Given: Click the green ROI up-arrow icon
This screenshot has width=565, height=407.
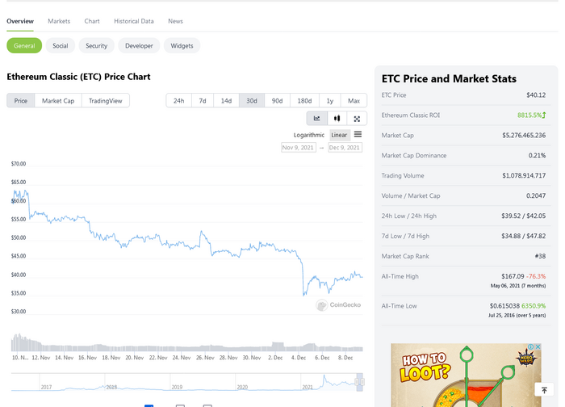Looking at the screenshot, I should 544,115.
